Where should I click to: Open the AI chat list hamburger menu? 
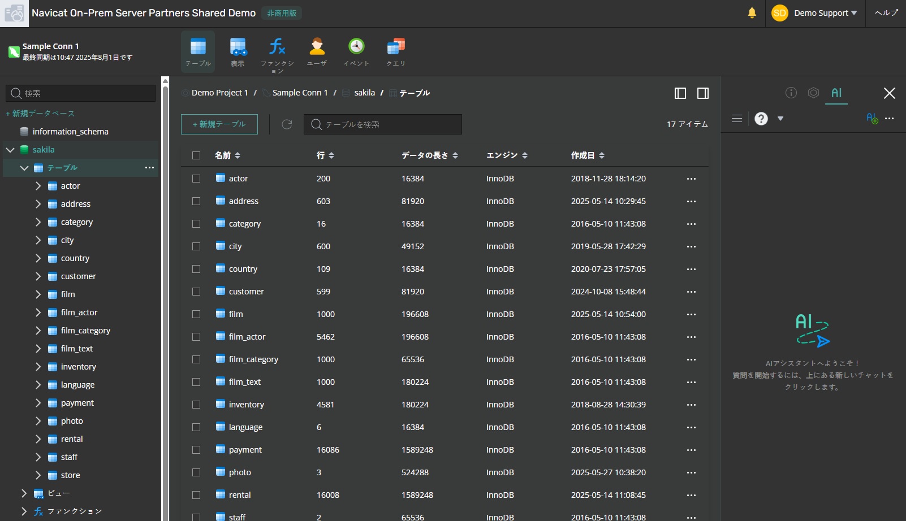click(737, 119)
